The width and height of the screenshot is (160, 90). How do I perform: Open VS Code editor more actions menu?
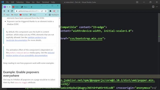pos(157,7)
